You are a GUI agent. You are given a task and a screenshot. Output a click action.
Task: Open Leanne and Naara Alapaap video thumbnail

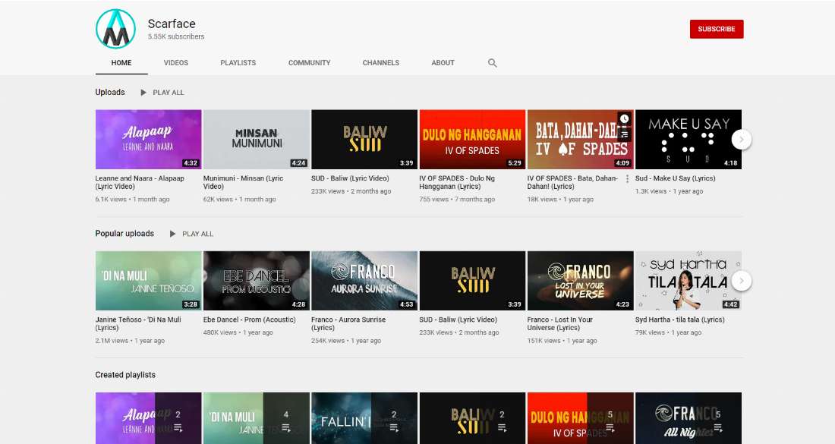pyautogui.click(x=149, y=140)
